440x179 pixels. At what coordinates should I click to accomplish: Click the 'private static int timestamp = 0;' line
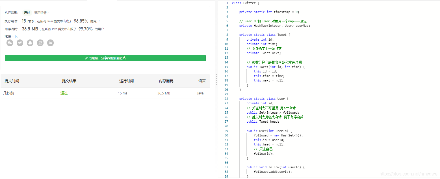click(x=269, y=12)
